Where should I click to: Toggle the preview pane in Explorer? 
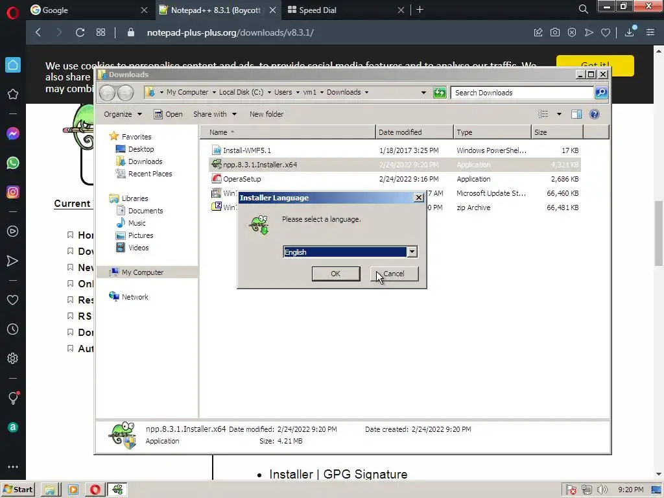(x=576, y=114)
